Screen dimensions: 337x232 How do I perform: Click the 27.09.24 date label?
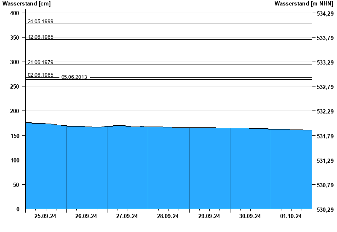coord(127,216)
